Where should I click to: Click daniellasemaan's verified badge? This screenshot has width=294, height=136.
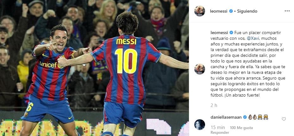click(x=245, y=117)
